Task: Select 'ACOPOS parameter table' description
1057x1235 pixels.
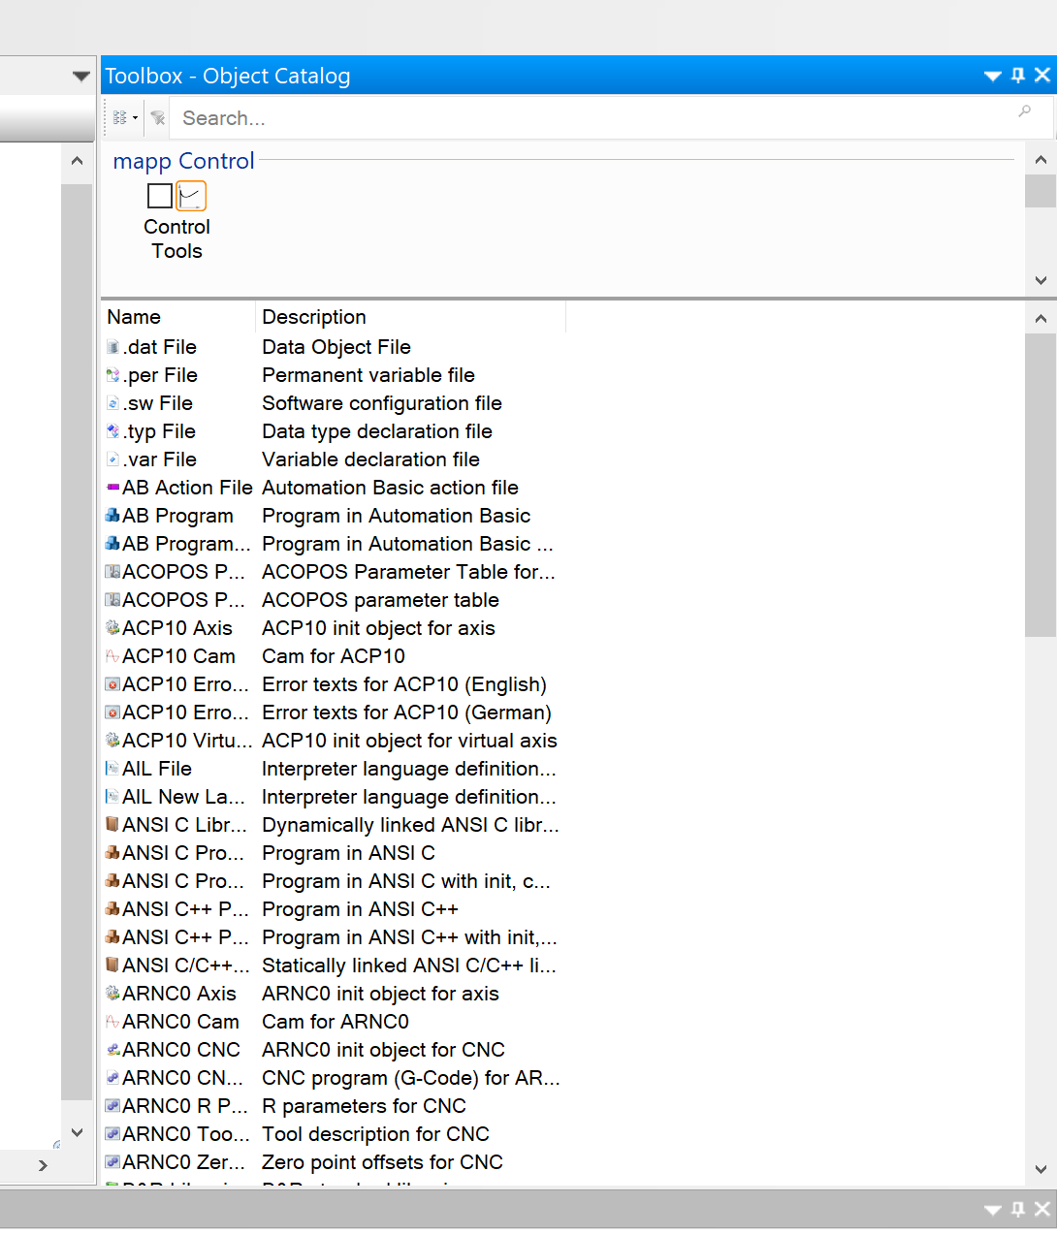Action: click(x=380, y=600)
